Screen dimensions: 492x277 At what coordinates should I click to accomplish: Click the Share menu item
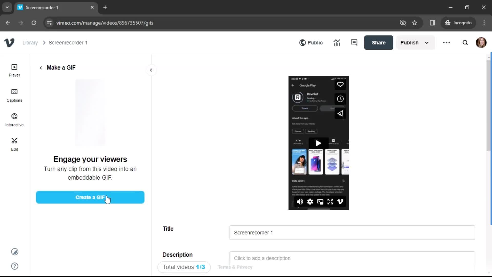click(378, 43)
